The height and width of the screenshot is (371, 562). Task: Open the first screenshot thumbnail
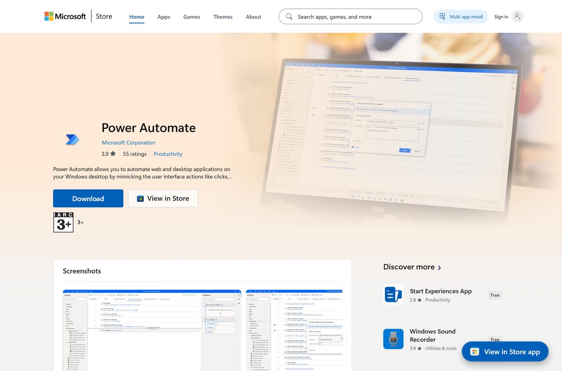point(152,330)
